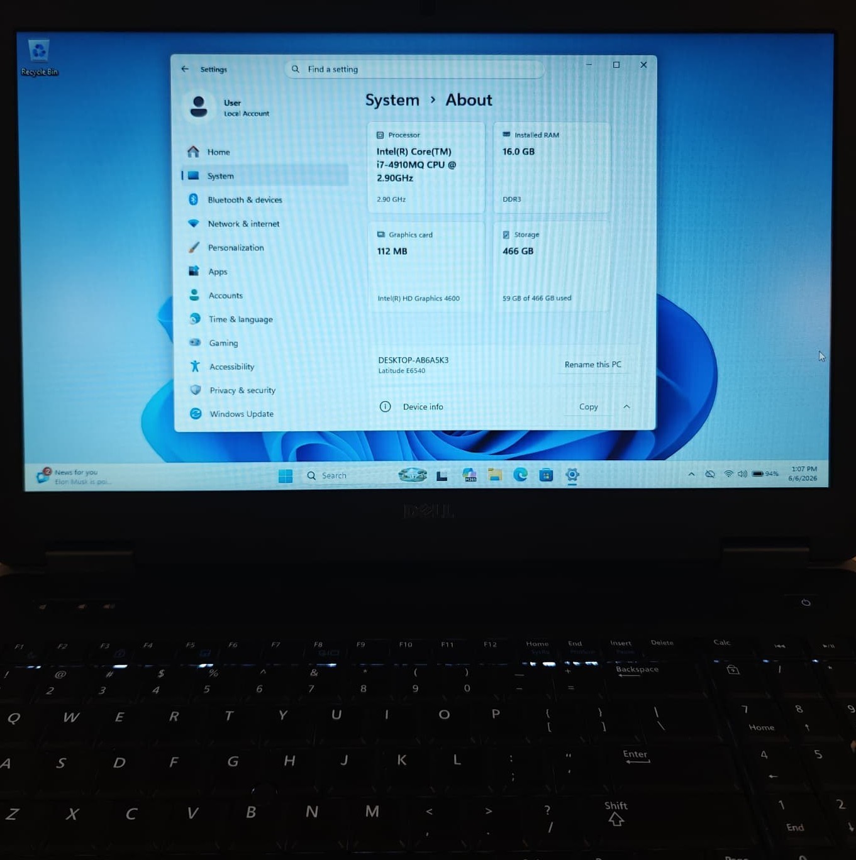The height and width of the screenshot is (860, 856).
Task: Copy the Device info details
Action: pos(588,407)
